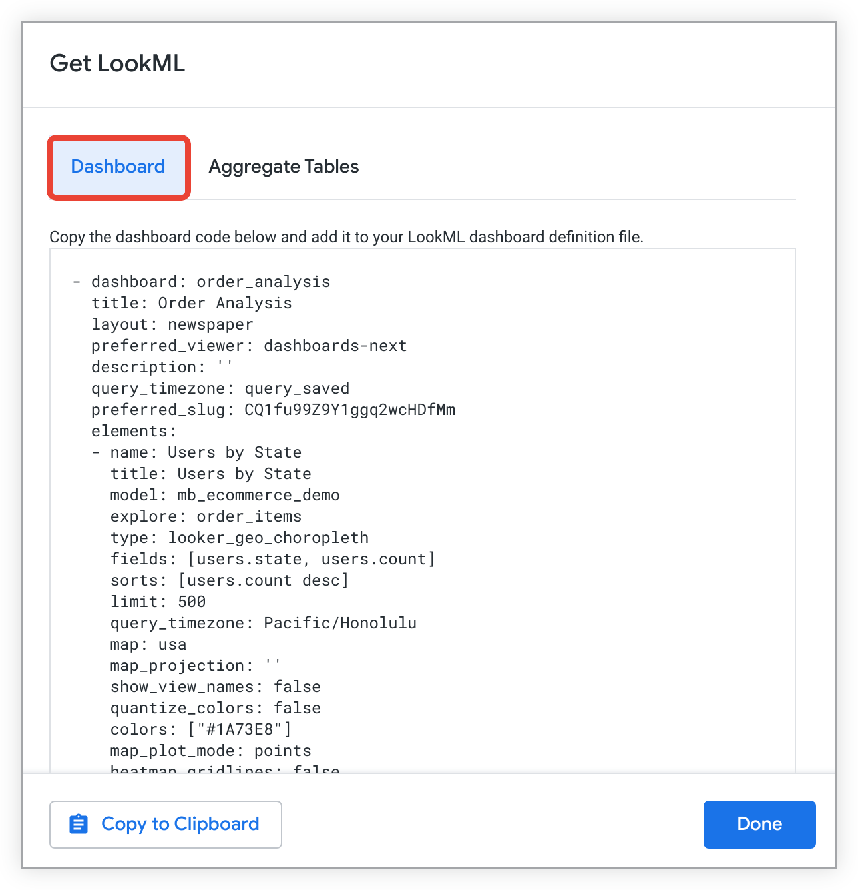Click the preferred_slug code line
858x890 pixels.
[x=273, y=410]
